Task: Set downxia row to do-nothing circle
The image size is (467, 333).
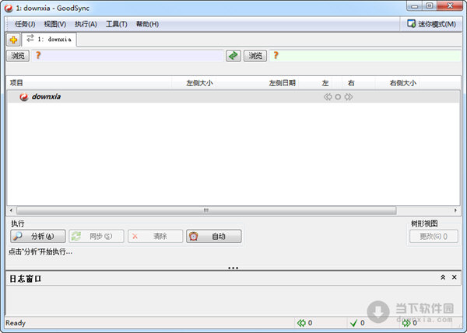Action: [x=338, y=97]
